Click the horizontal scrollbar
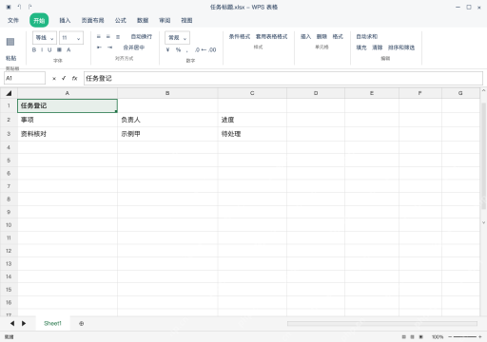This screenshot has height=342, width=487. pos(382,324)
